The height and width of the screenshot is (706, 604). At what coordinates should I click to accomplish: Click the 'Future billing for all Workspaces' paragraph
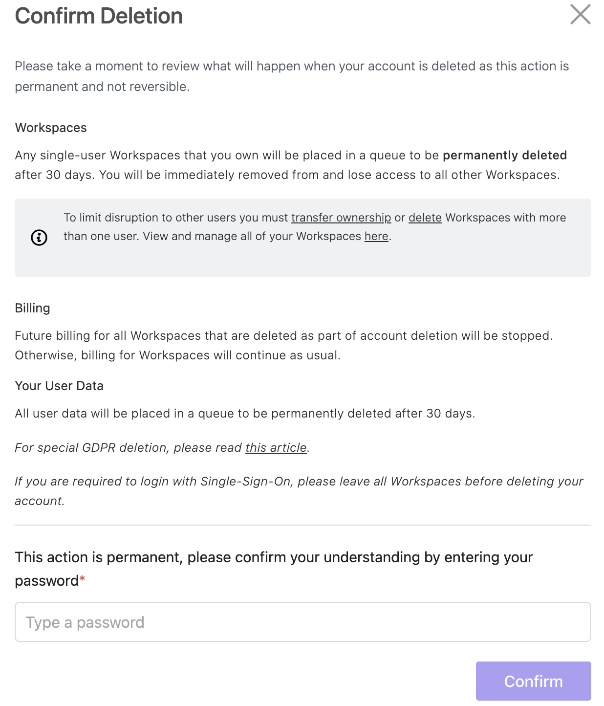tap(283, 336)
